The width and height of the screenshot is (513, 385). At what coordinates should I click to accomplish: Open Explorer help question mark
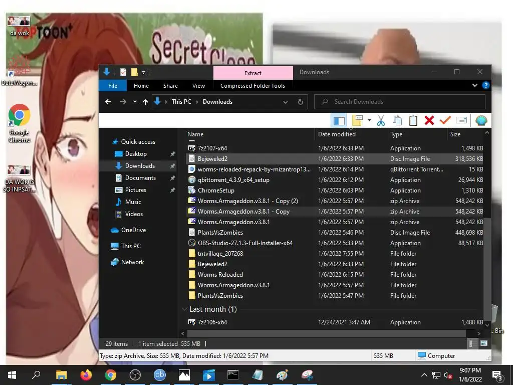(x=486, y=85)
